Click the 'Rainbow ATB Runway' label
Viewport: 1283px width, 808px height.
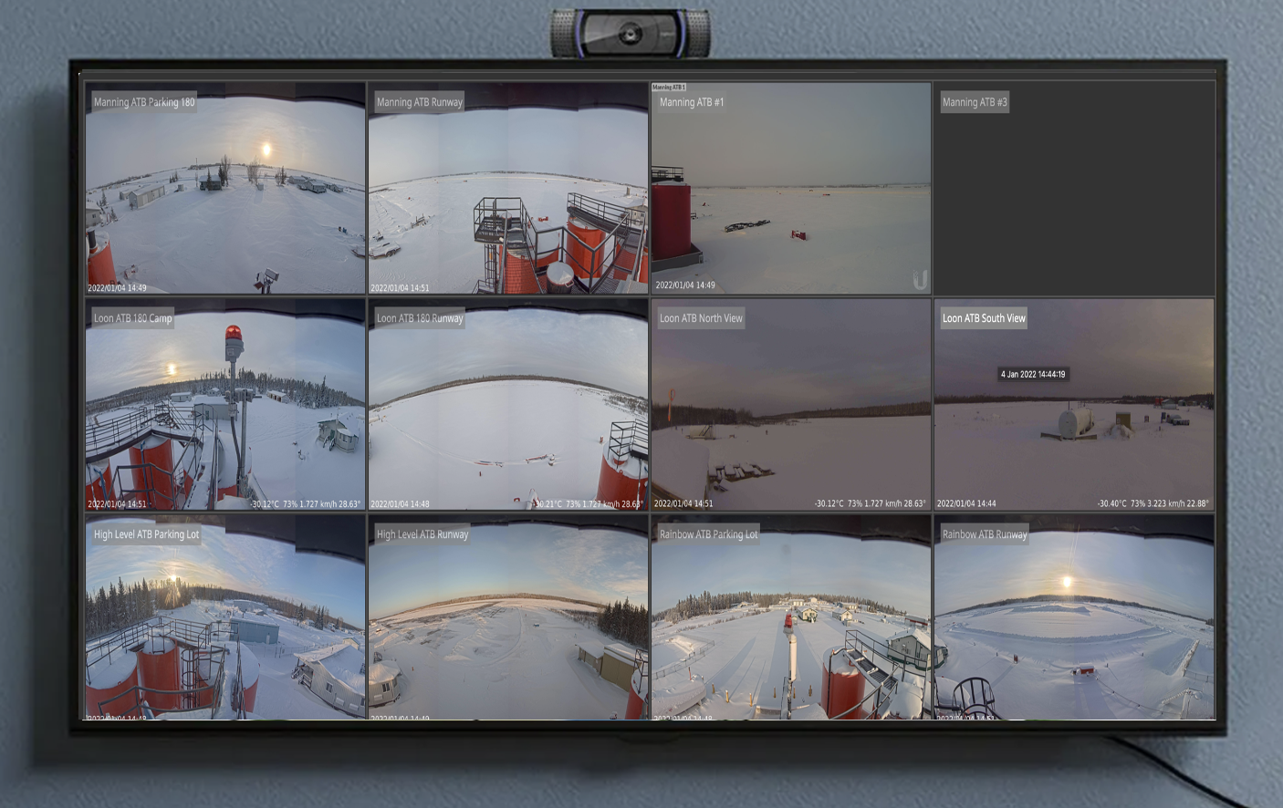click(x=985, y=534)
